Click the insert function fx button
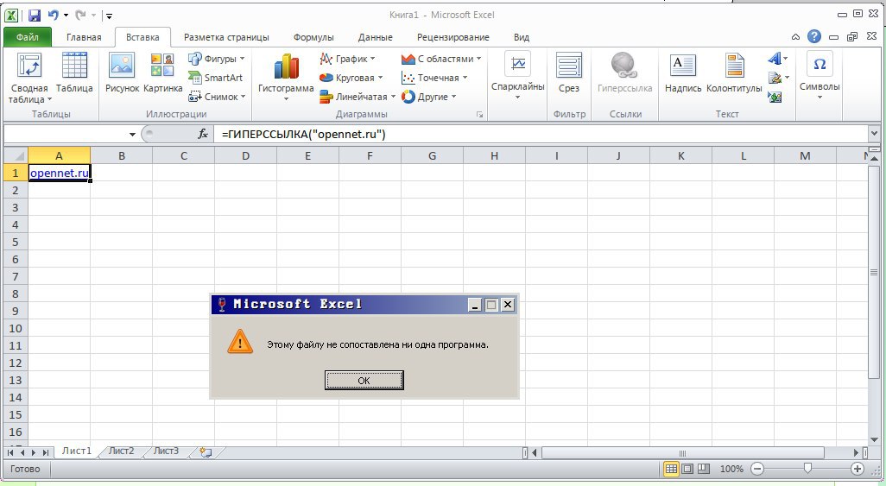886x486 pixels. pyautogui.click(x=203, y=134)
